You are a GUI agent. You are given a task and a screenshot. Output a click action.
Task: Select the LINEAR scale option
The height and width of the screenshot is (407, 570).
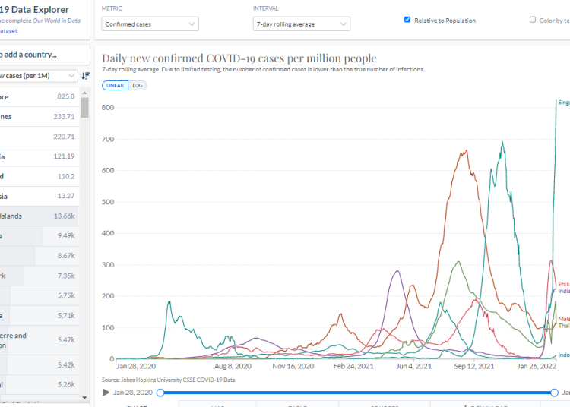point(116,85)
